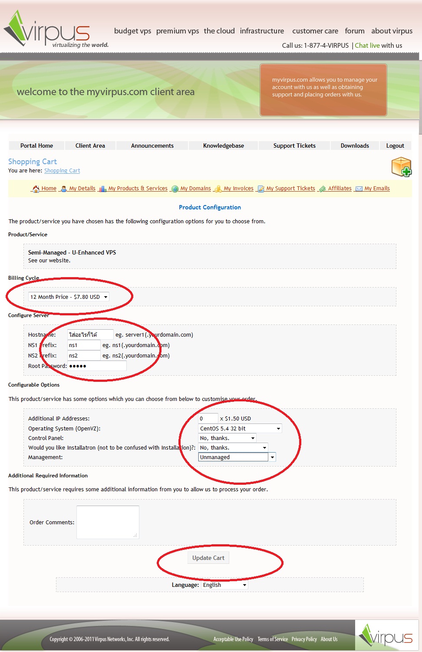Viewport: 422px width, 652px height.
Task: Open the Installatron option dropdown
Action: point(233,447)
